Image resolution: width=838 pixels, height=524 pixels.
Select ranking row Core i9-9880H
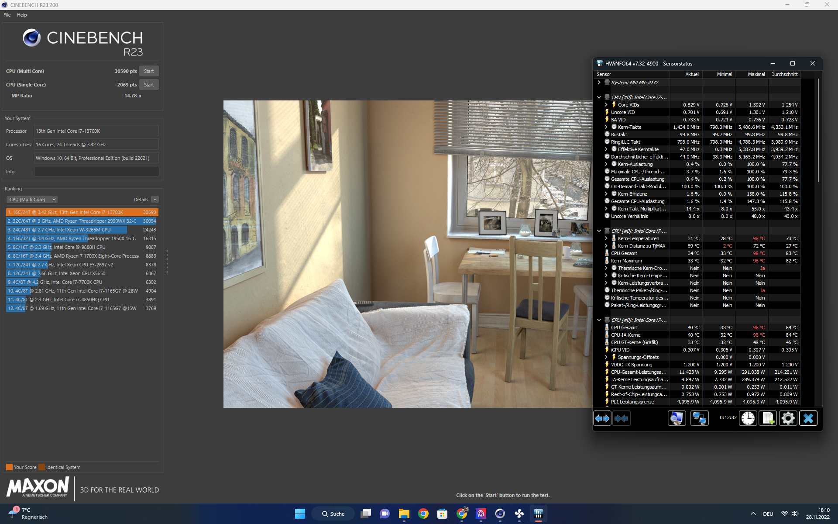[x=82, y=247]
